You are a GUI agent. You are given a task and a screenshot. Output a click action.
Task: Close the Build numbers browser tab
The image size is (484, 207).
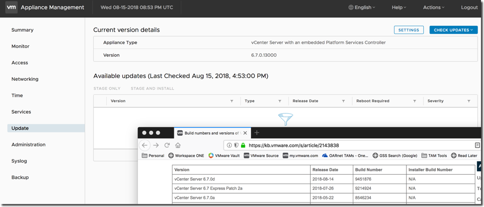245,133
